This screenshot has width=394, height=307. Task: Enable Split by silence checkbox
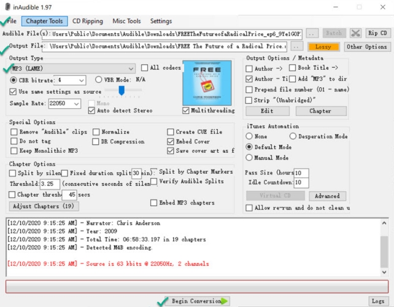(12, 173)
